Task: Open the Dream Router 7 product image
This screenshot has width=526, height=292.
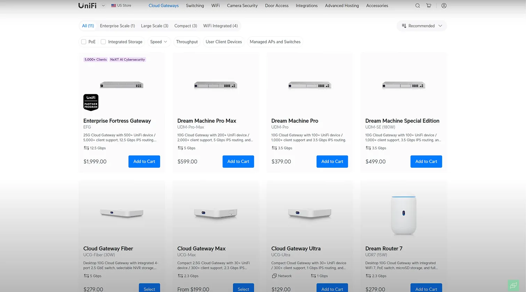Action: click(x=403, y=215)
